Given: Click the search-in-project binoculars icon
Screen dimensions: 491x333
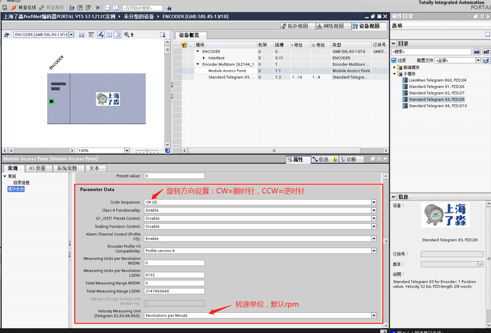Looking at the screenshot, I should coord(168,8).
